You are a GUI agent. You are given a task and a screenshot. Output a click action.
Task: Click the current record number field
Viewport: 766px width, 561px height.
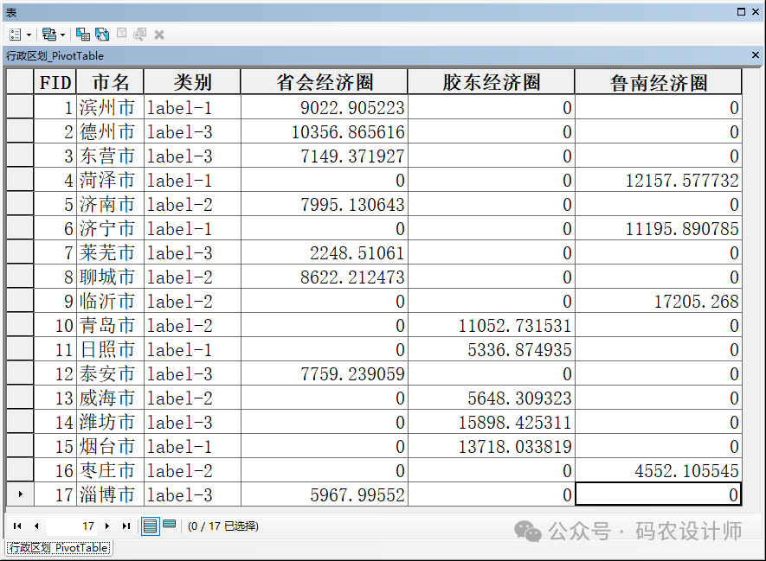point(74,526)
